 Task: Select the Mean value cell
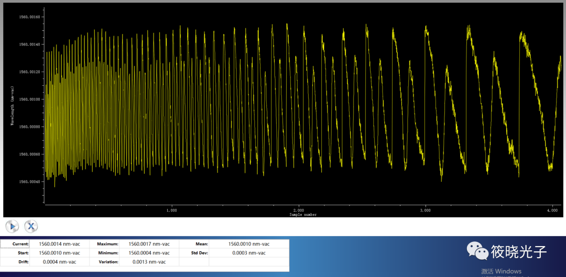[x=249, y=244]
